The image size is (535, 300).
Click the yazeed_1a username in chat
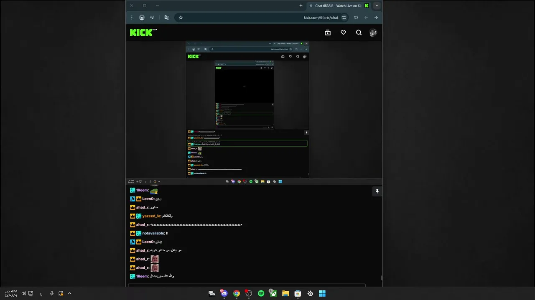coord(152,216)
